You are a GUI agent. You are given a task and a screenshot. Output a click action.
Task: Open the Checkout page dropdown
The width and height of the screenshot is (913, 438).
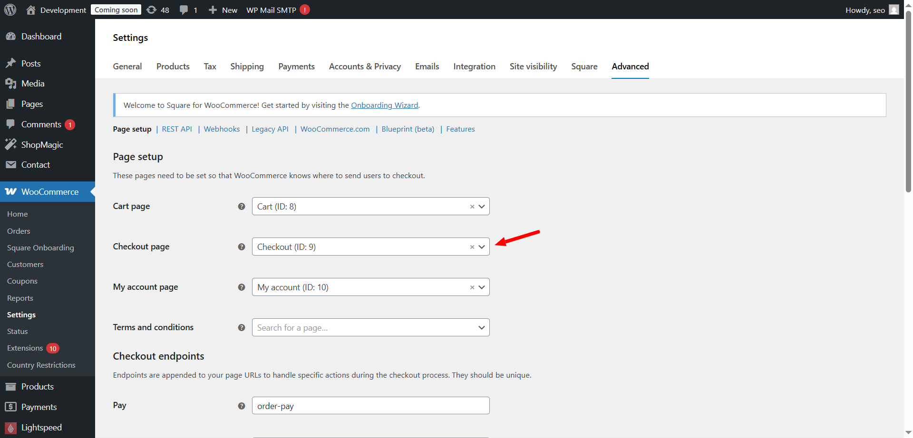point(371,247)
